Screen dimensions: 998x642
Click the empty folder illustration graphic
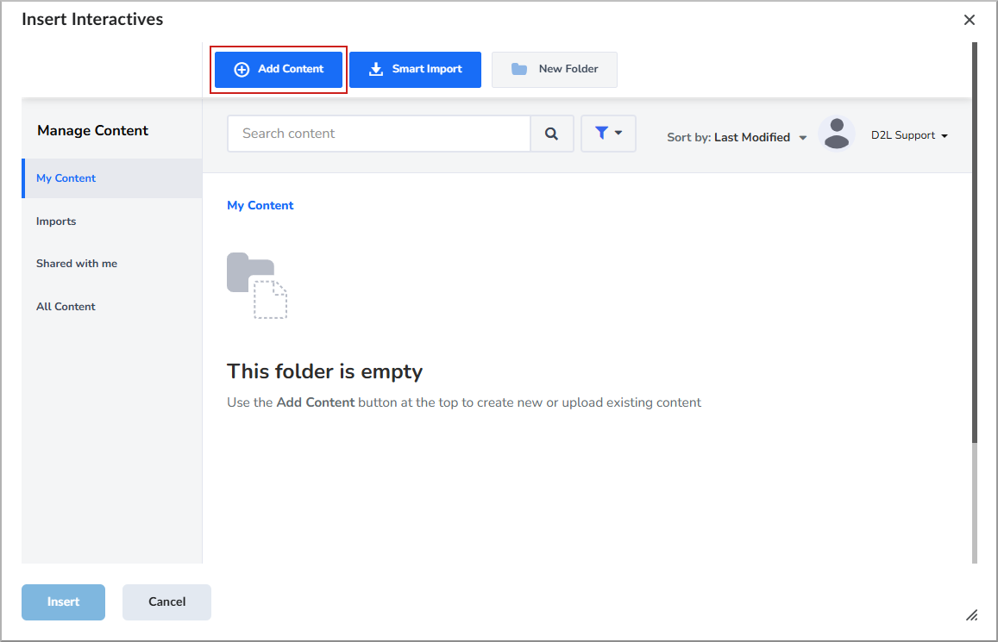pos(256,283)
